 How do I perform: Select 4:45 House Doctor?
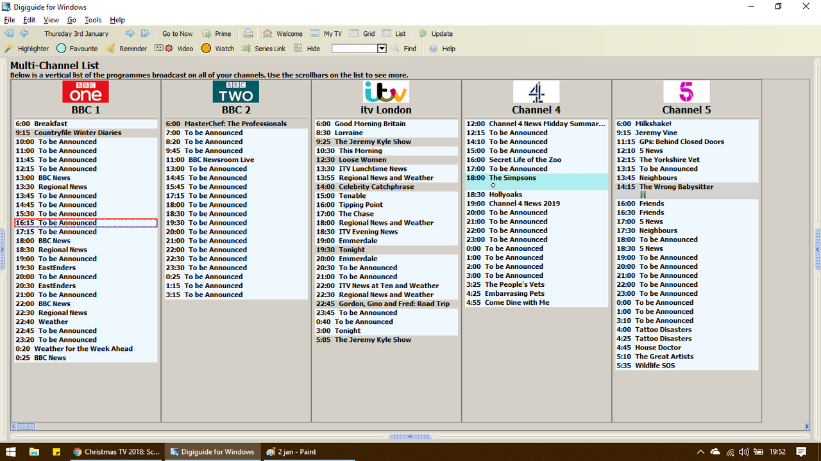(x=687, y=347)
